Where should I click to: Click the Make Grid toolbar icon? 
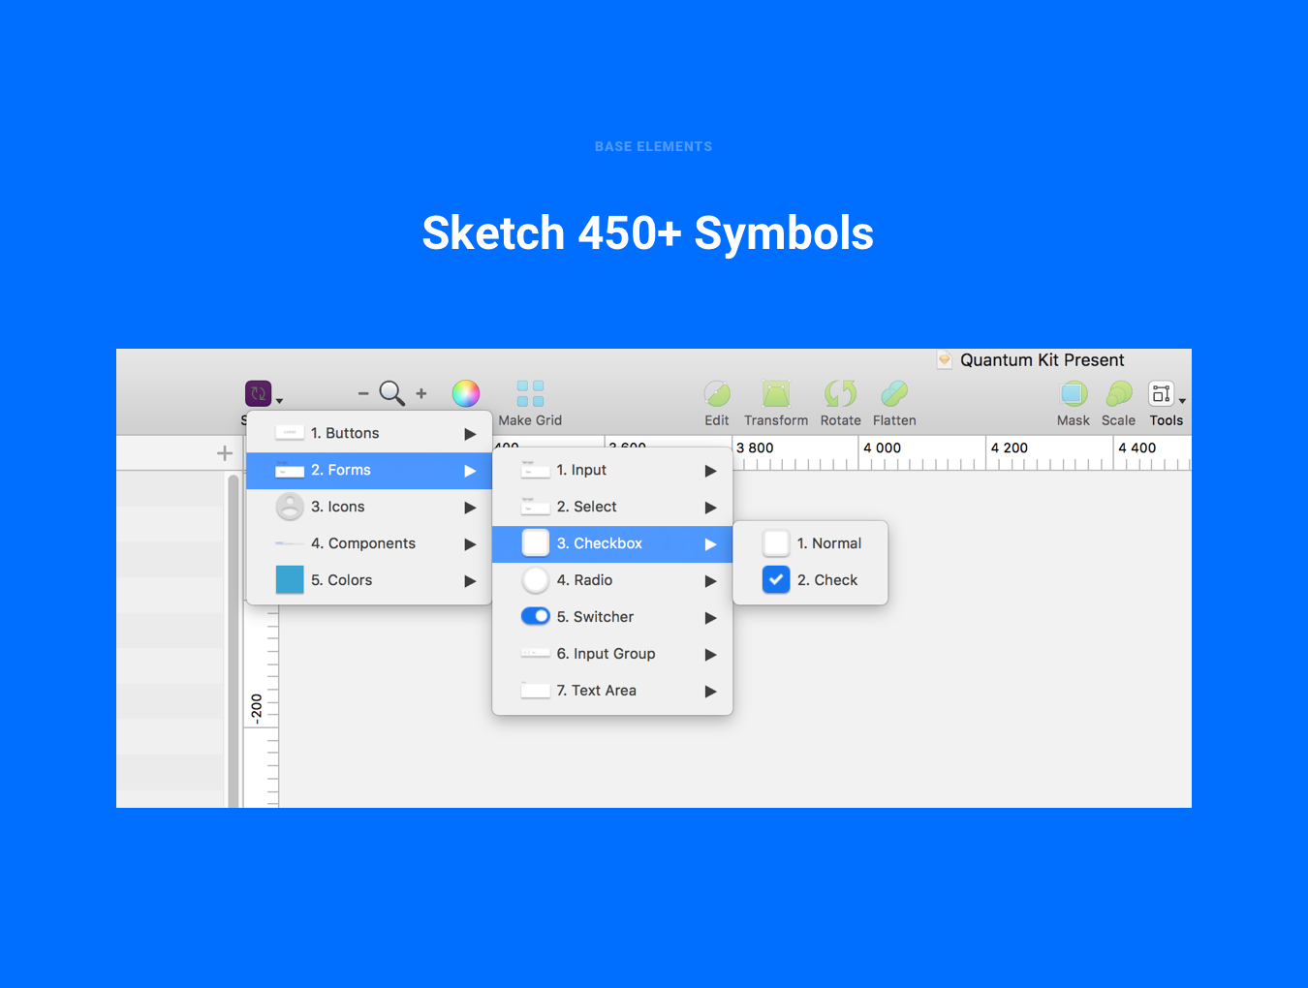530,393
